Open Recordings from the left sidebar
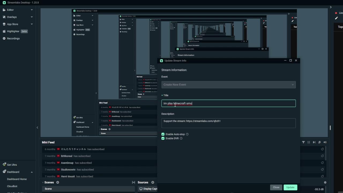Image resolution: width=343 pixels, height=193 pixels. 11,39
